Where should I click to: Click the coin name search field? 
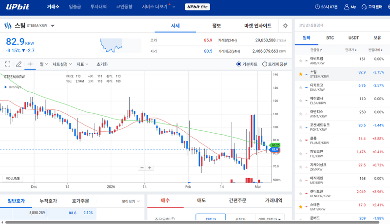[341, 25]
